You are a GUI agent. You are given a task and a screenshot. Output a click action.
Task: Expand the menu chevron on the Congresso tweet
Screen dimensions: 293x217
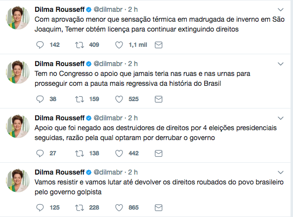click(x=281, y=64)
